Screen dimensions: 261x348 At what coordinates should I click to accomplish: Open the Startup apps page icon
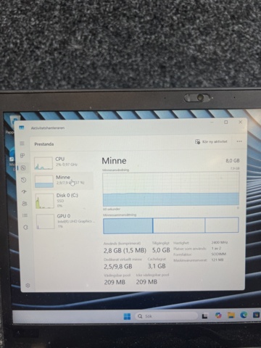click(x=24, y=192)
